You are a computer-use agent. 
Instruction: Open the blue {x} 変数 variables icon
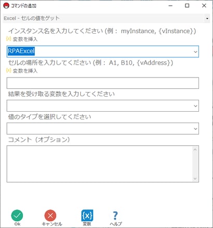[87, 216]
